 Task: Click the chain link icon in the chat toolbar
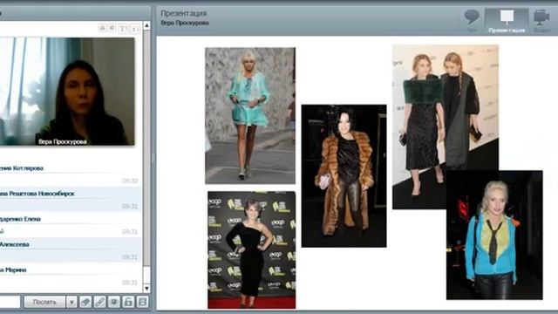pyautogui.click(x=99, y=302)
